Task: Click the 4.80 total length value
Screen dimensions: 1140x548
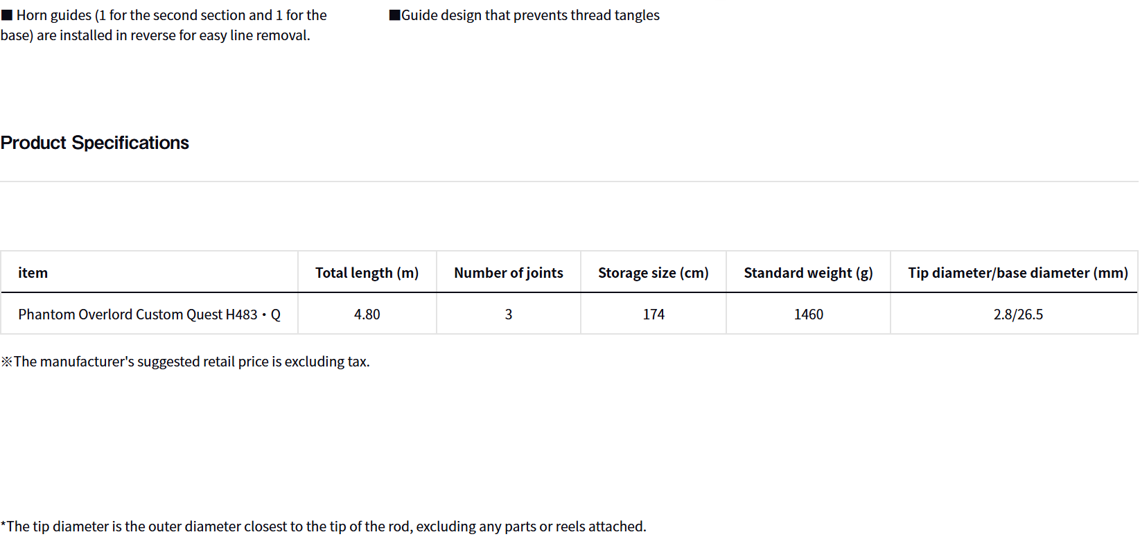Action: coord(367,315)
